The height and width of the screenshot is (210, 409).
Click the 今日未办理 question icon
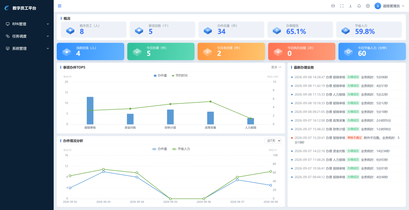pyautogui.click(x=208, y=52)
